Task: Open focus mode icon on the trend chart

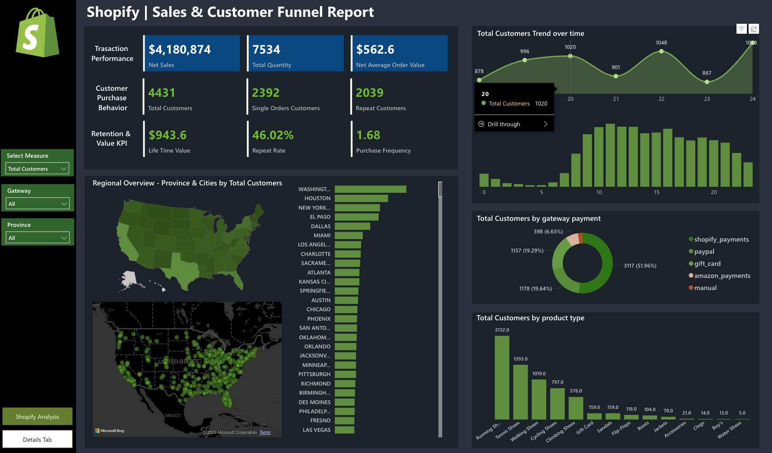Action: coord(754,29)
